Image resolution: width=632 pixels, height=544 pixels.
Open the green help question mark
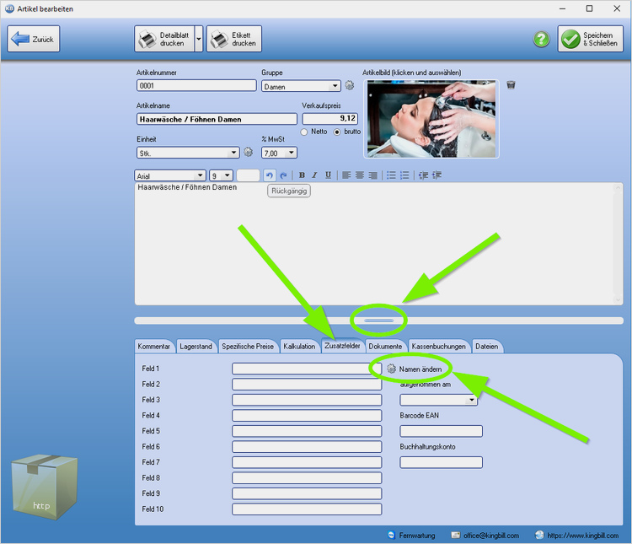pos(541,40)
